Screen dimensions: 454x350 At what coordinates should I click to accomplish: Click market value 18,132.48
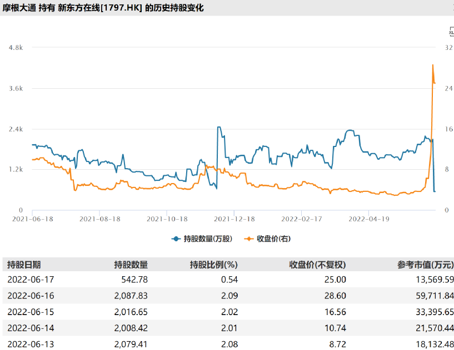tap(435, 344)
